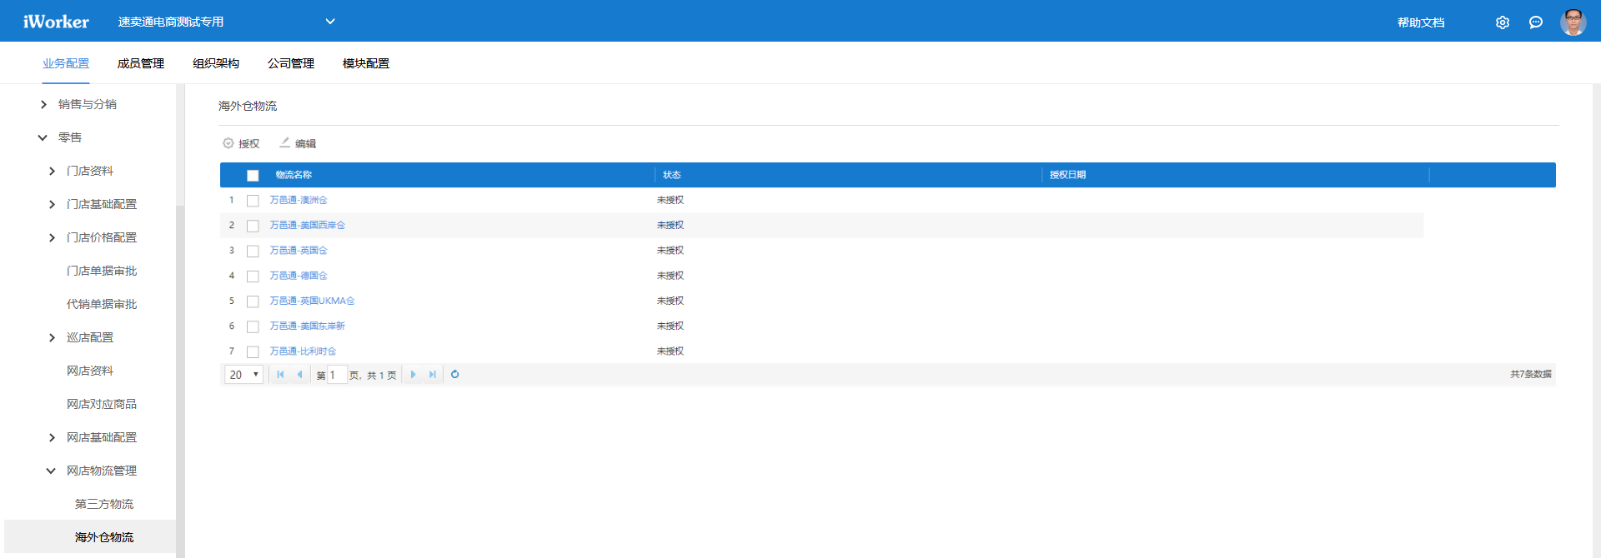
Task: Select 网店资料 in the sidebar
Action: pos(90,371)
